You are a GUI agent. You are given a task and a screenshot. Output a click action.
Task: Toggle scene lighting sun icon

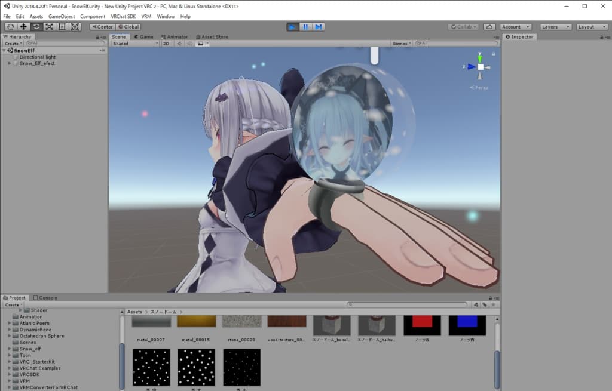click(x=179, y=44)
